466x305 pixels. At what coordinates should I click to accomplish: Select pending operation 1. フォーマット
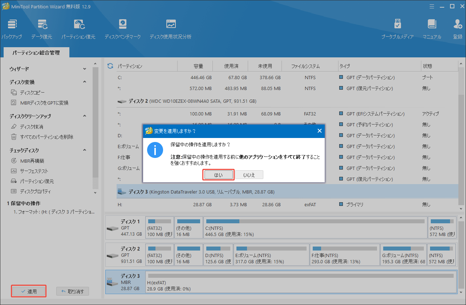click(x=53, y=212)
